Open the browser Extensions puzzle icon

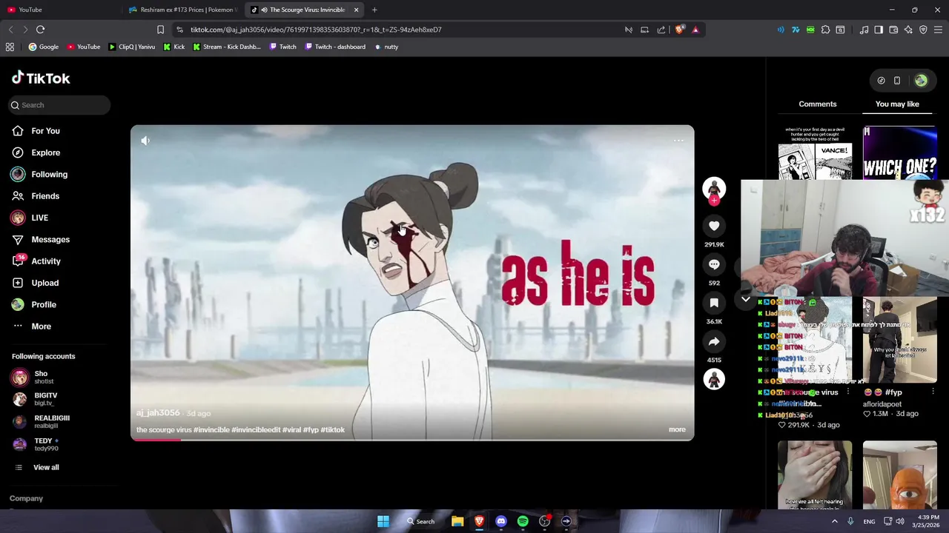pos(825,30)
